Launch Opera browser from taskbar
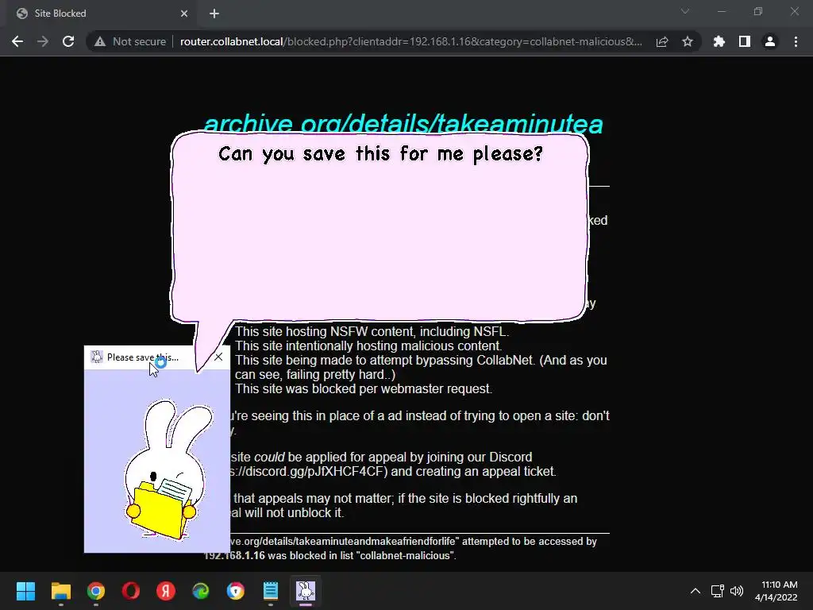Screen dimensions: 813x610 pyautogui.click(x=131, y=591)
